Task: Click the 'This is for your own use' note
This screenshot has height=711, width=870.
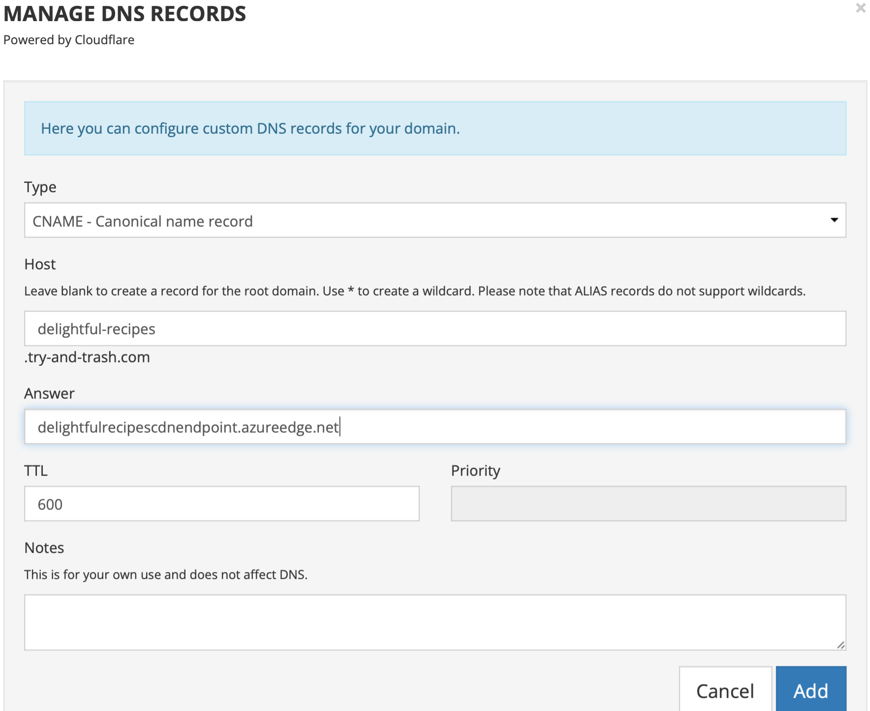Action: 166,575
